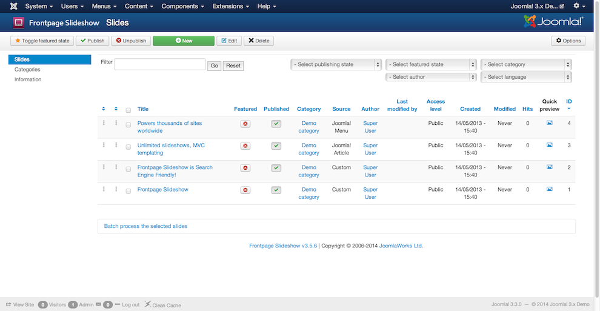Click the Unpublish toolbar button

coord(131,41)
